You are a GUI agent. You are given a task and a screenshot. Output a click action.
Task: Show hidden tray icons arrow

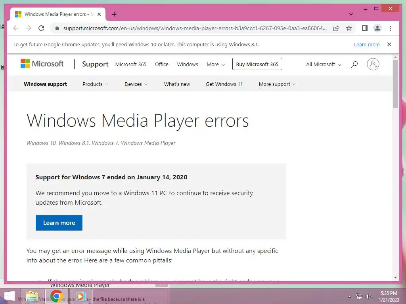pos(349,296)
